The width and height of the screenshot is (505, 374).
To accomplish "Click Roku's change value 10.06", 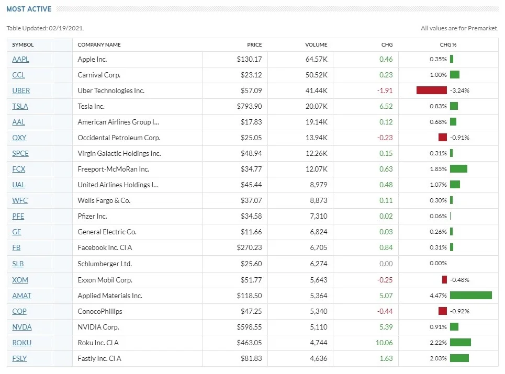I will 384,343.
